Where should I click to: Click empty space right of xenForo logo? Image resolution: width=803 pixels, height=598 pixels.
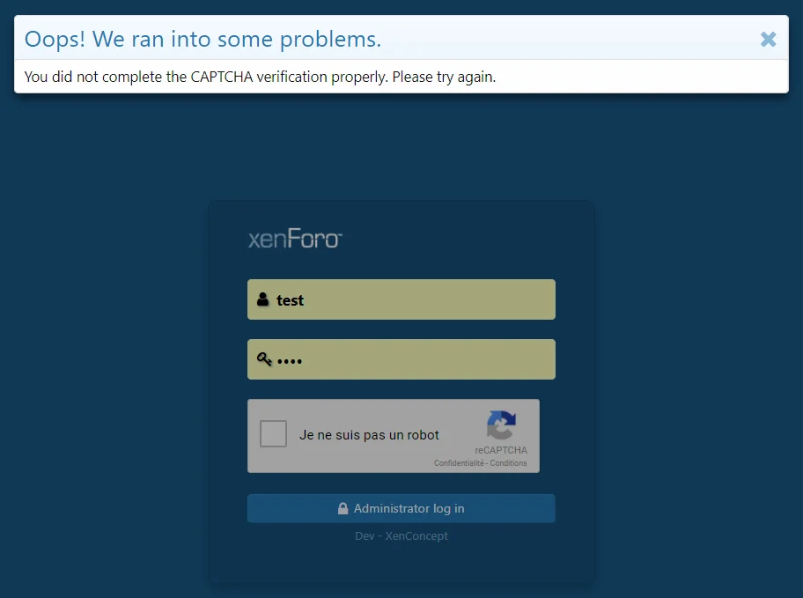[x=458, y=239]
